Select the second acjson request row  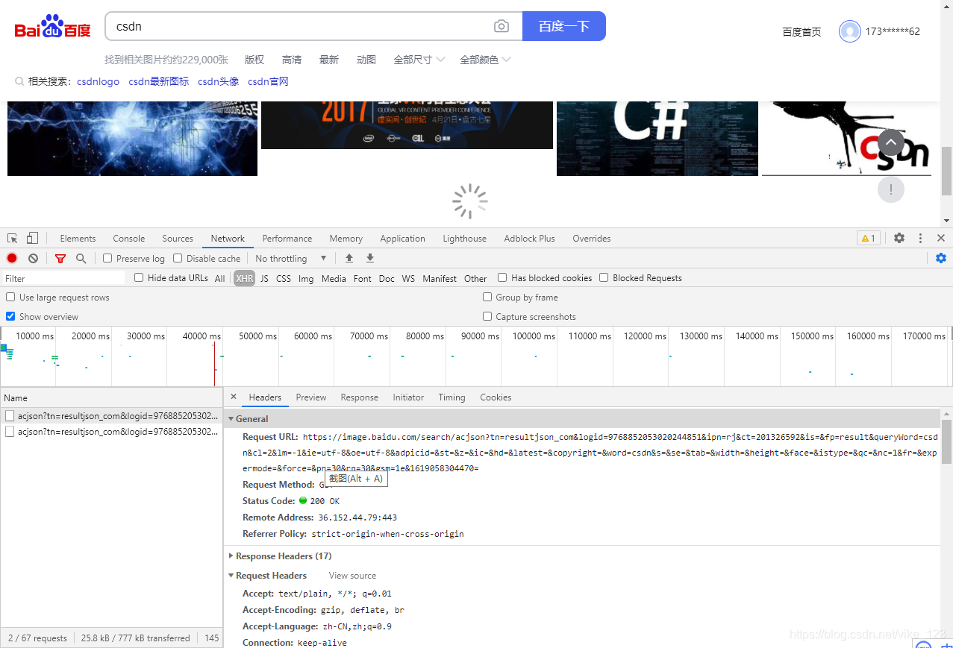coord(112,431)
